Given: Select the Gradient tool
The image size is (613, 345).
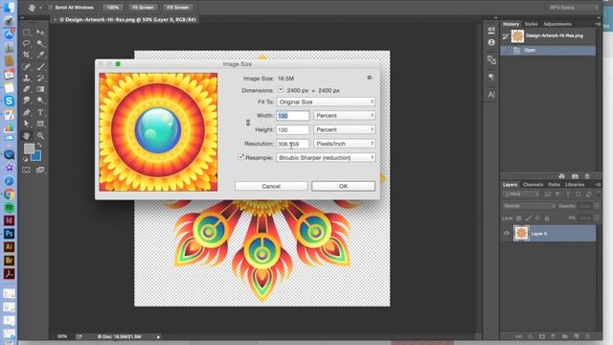Looking at the screenshot, I should (x=40, y=89).
